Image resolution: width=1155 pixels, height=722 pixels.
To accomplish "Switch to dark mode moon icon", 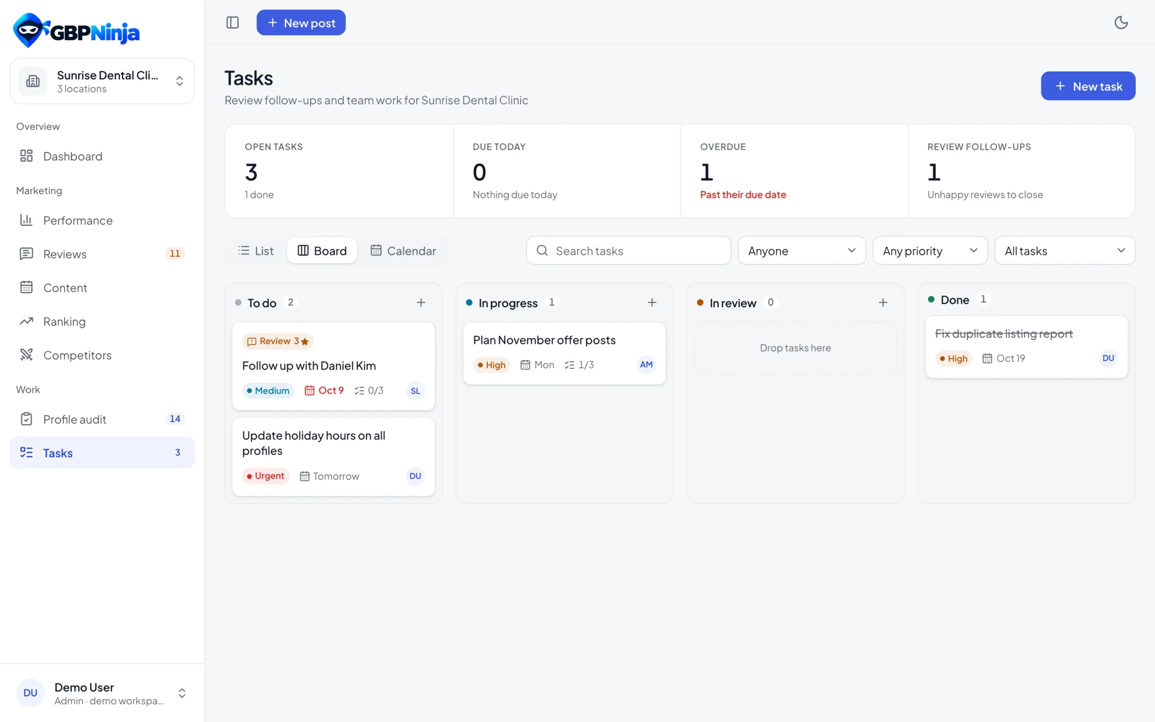I will [1121, 23].
